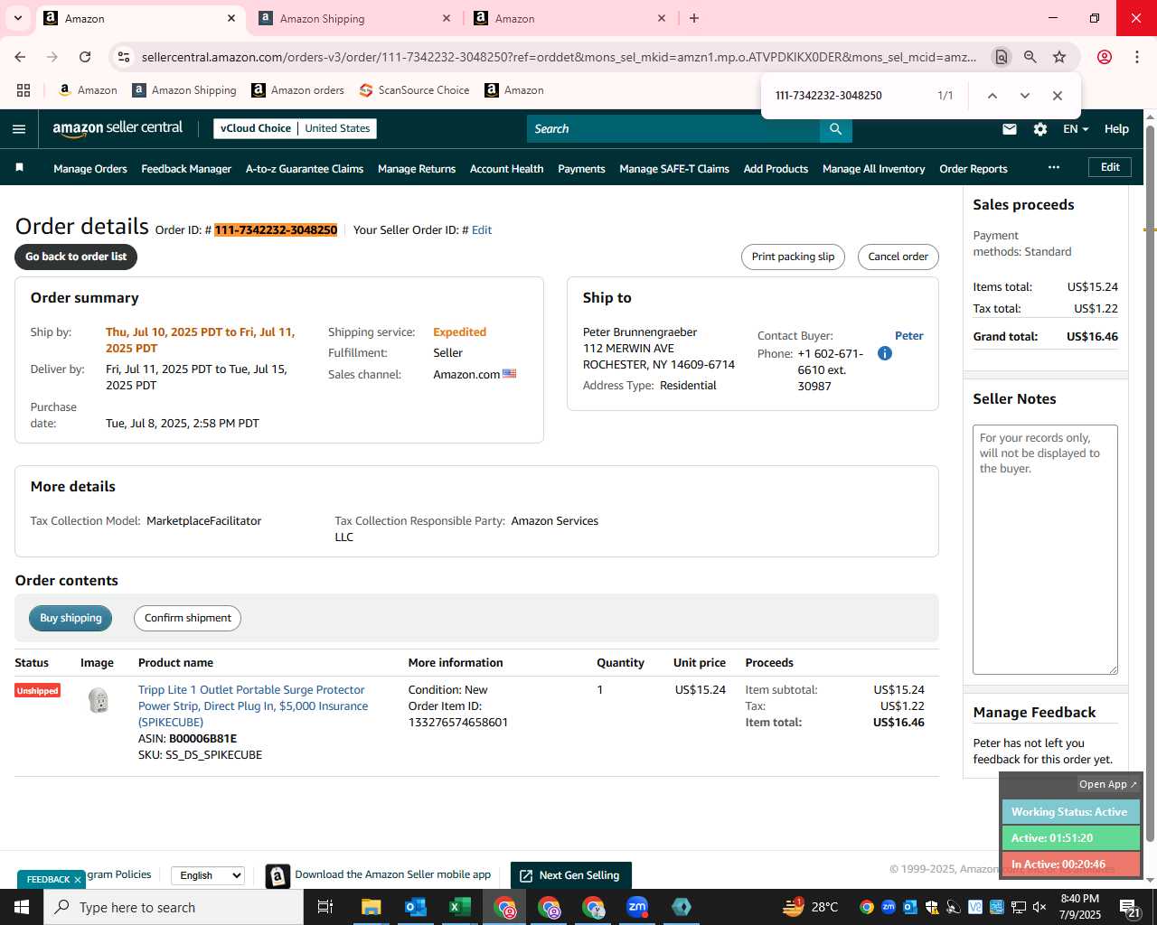Image resolution: width=1157 pixels, height=925 pixels.
Task: Close the find bar
Action: (1057, 96)
